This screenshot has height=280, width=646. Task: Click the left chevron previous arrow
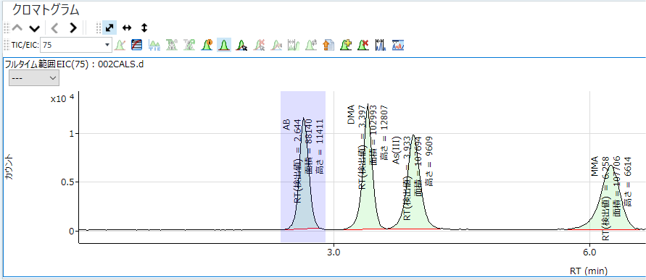pos(55,28)
